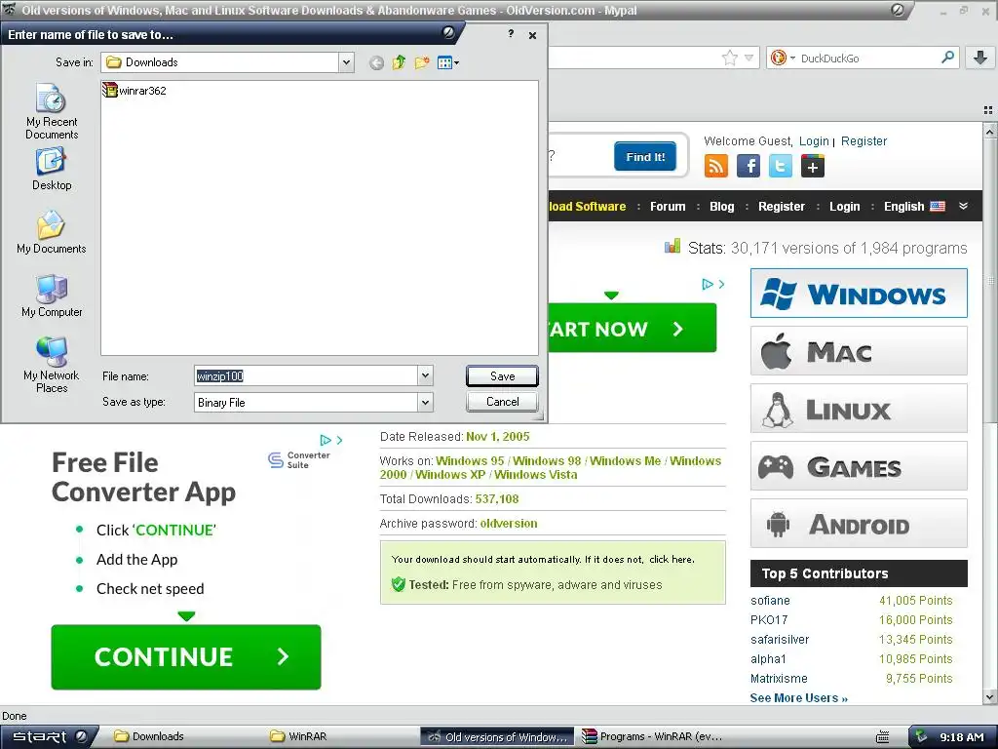
Task: Go to Desktop in save dialog sidebar
Action: click(x=52, y=169)
